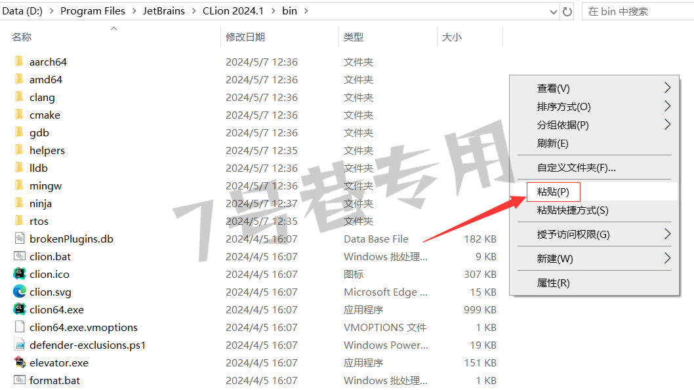The height and width of the screenshot is (390, 694).
Task: Click the VMOPTIONS 文件 type cell
Action: [385, 327]
